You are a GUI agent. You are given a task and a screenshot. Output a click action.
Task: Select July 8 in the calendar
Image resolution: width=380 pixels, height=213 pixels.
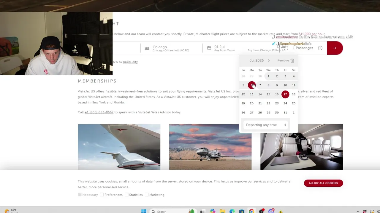click(268, 85)
